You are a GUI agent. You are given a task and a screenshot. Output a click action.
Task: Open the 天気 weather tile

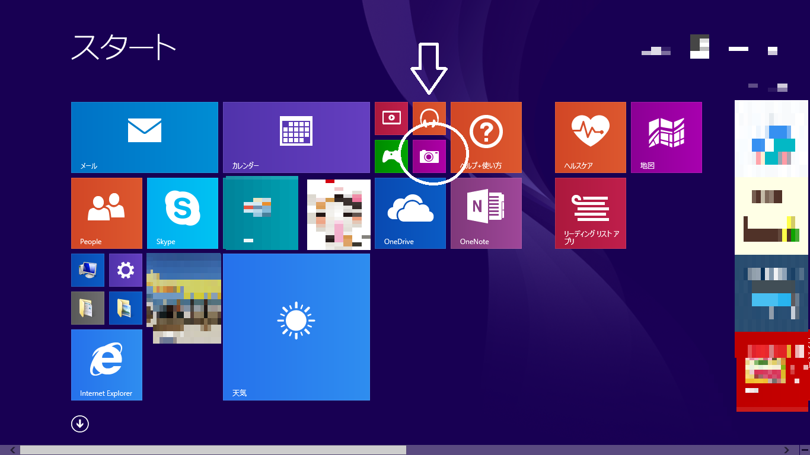click(x=296, y=326)
